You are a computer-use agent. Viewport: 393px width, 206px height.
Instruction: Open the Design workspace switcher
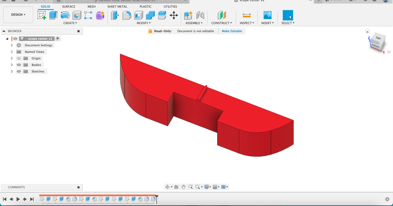[18, 14]
